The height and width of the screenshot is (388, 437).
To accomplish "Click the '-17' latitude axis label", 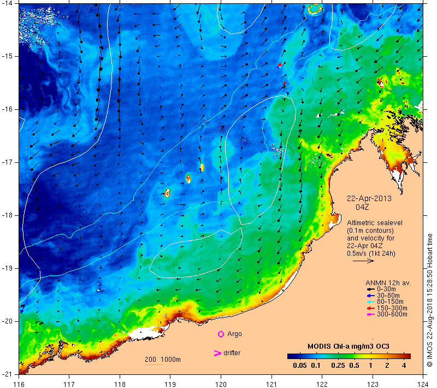I will tap(8, 162).
